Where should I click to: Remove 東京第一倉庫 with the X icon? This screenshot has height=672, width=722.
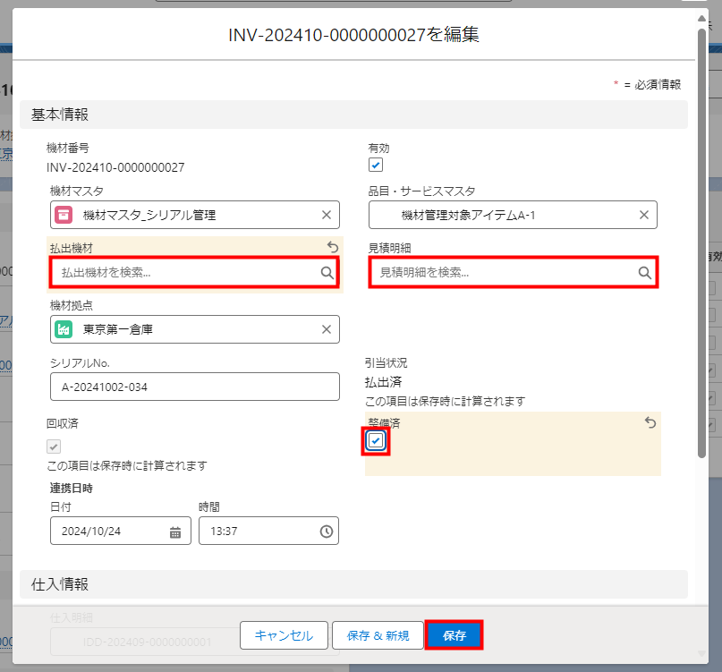pyautogui.click(x=327, y=329)
